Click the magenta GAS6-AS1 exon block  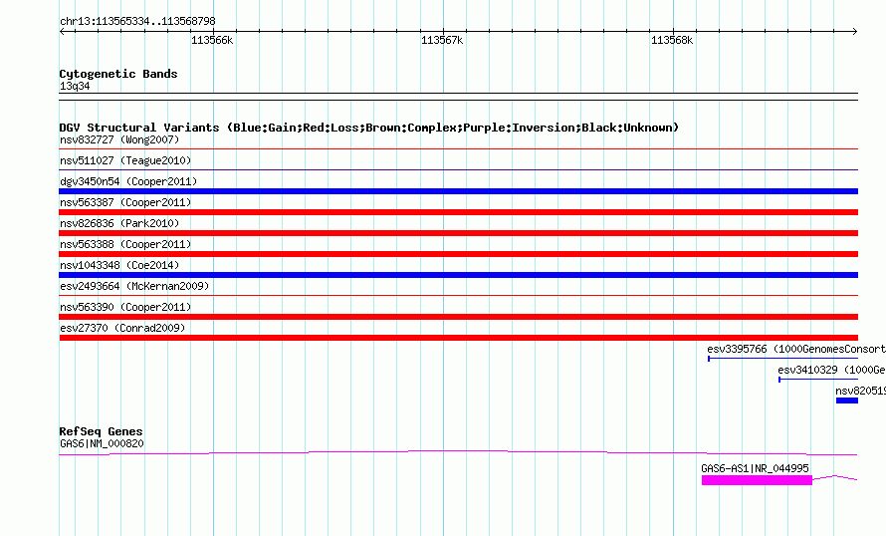757,480
